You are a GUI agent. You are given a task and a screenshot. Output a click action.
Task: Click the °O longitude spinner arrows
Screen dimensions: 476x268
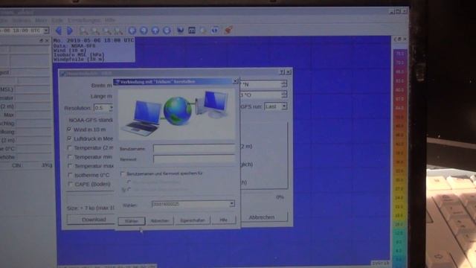click(x=284, y=95)
